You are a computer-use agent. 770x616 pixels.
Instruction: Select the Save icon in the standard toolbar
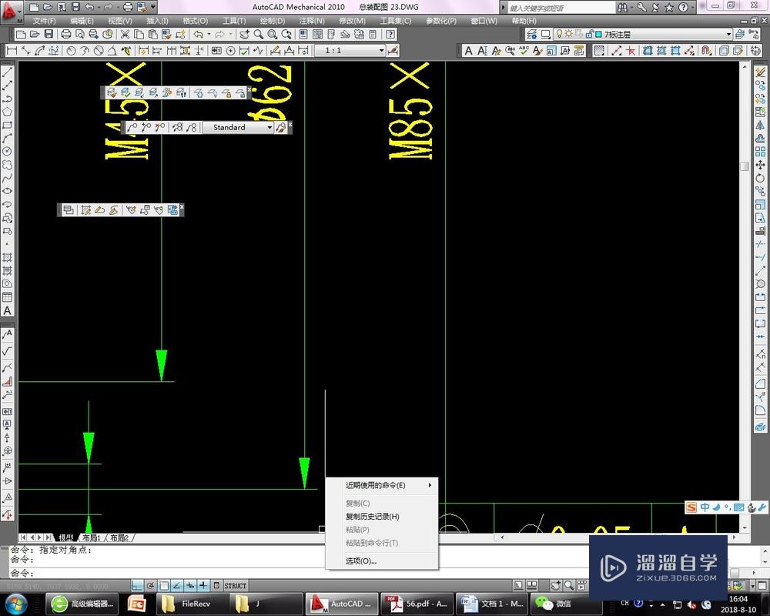(48, 35)
